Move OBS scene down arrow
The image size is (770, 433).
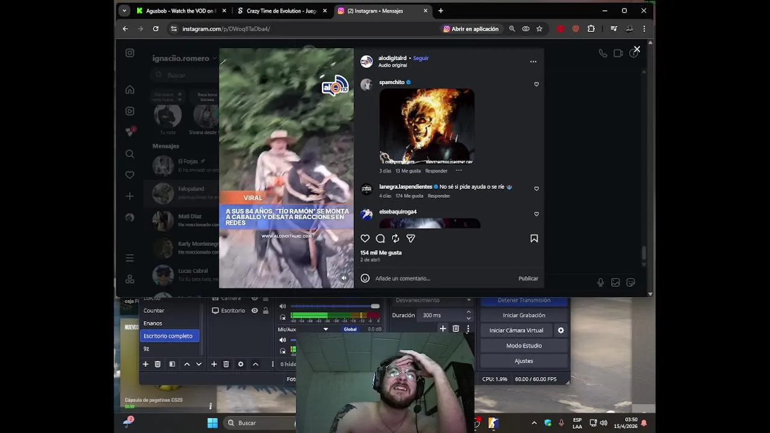coord(199,364)
